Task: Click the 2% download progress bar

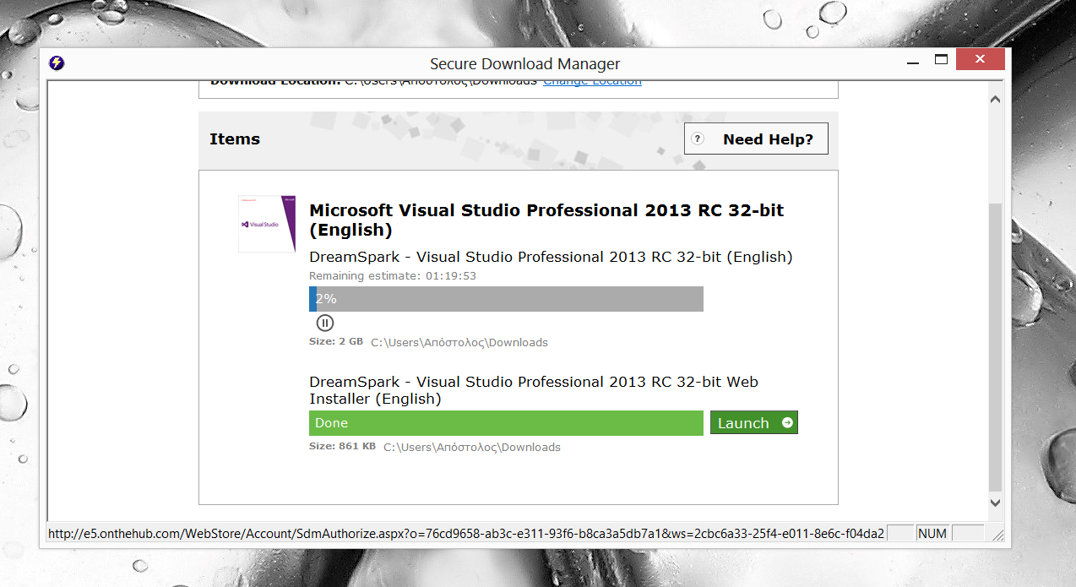Action: click(506, 299)
